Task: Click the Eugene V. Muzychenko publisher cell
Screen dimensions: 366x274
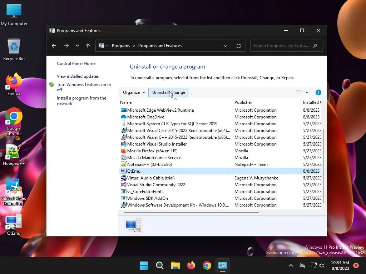Action: (x=256, y=178)
